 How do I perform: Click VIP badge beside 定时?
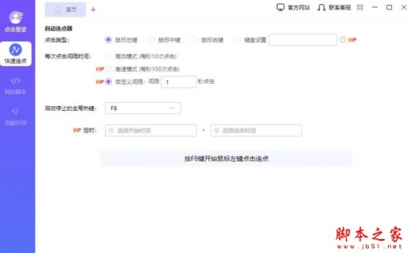coord(76,130)
